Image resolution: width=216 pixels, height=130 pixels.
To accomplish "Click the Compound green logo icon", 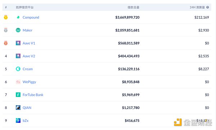I will coord(18,17).
